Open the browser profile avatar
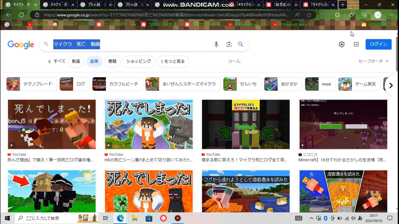 (x=378, y=15)
